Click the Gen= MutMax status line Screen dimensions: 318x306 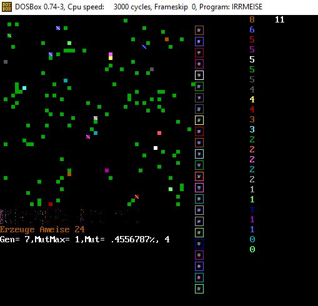(x=85, y=239)
